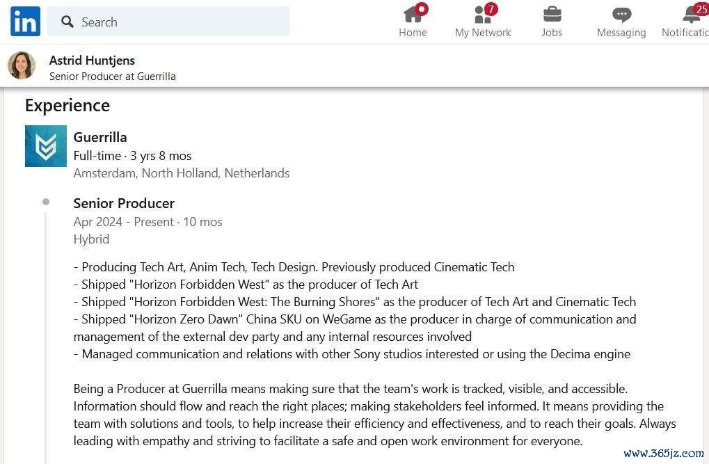
Task: Open the Jobs briefcase icon
Action: pos(552,15)
